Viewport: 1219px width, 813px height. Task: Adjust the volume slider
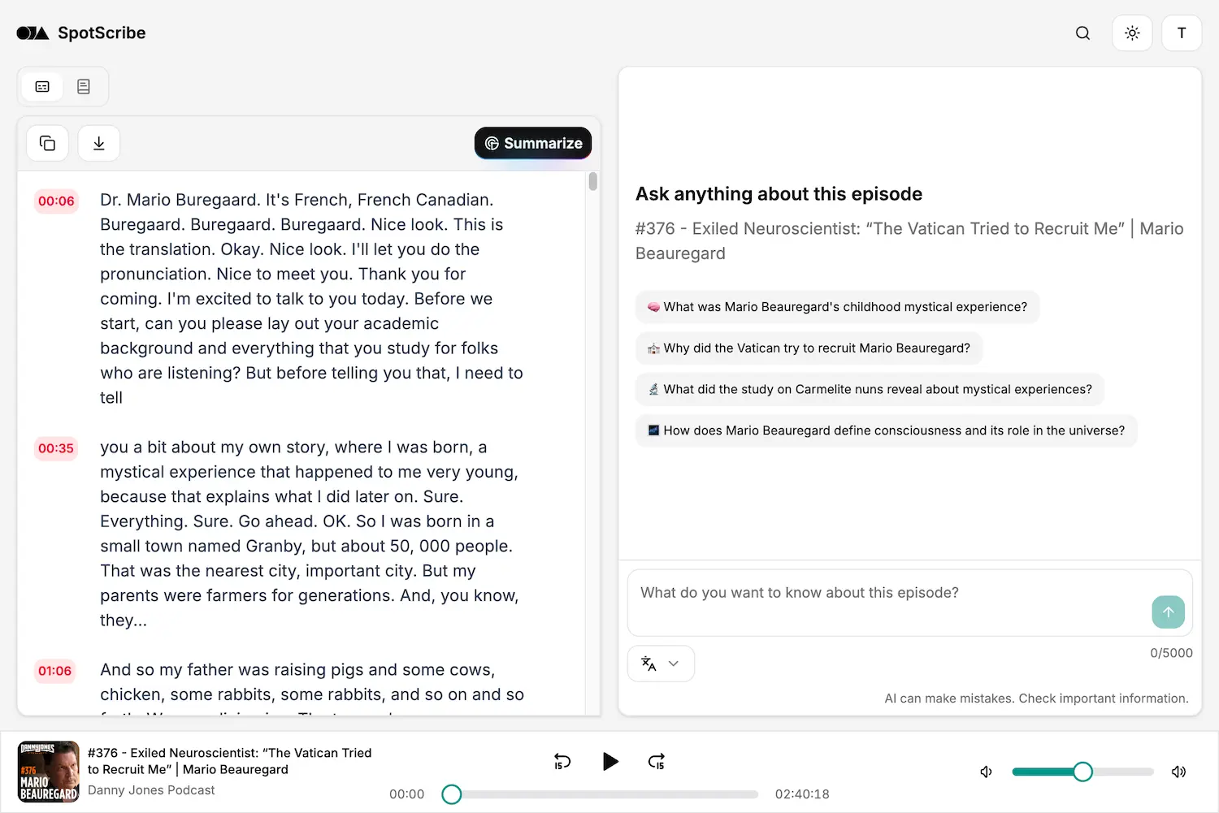(x=1082, y=772)
